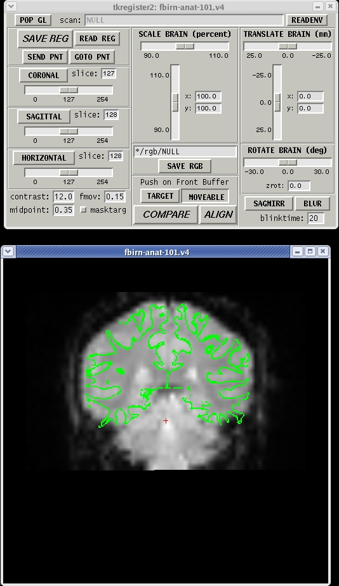Click SAVE RGB button

[x=185, y=166]
